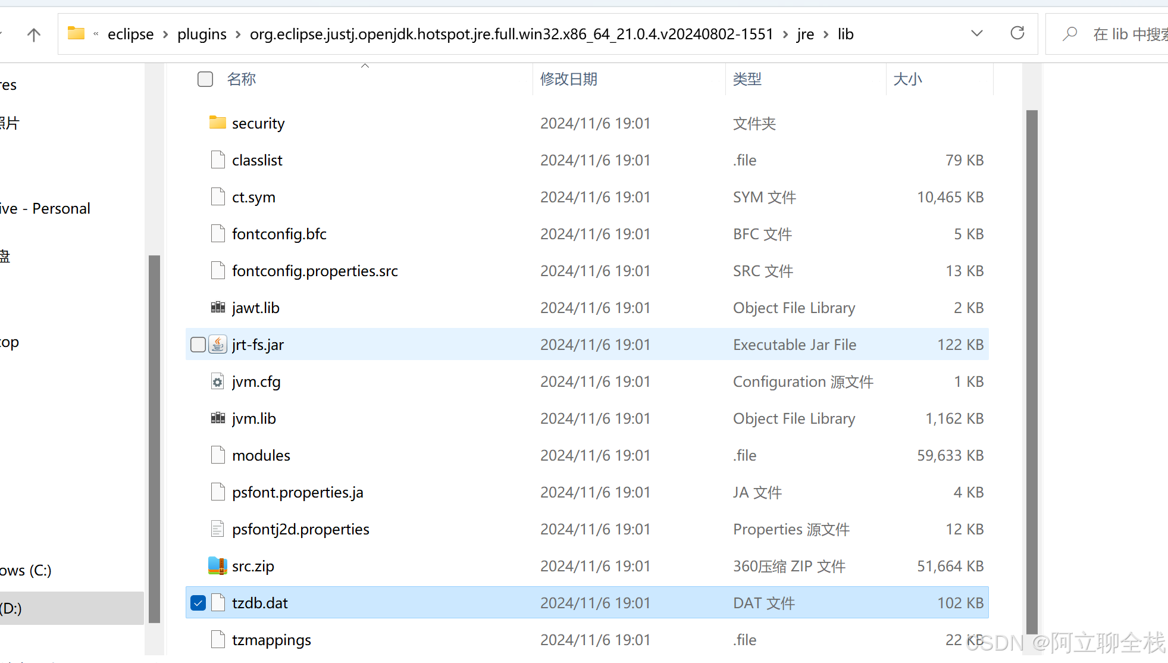
Task: Expand the chevron after jre breadcrumb
Action: pyautogui.click(x=826, y=35)
